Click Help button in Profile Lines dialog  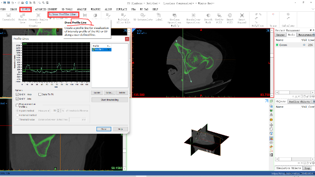(120, 129)
